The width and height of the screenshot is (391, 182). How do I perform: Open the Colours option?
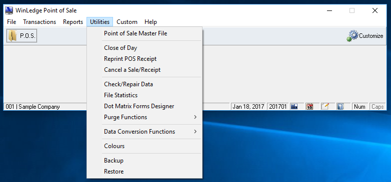(x=144, y=146)
